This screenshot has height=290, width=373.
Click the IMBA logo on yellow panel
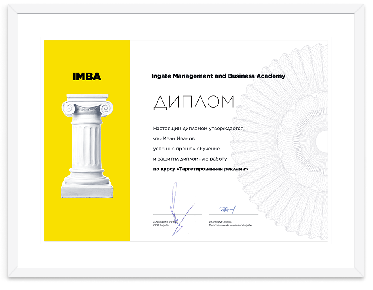[x=87, y=76]
